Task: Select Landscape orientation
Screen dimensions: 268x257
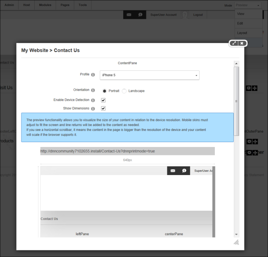Action: tap(124, 91)
